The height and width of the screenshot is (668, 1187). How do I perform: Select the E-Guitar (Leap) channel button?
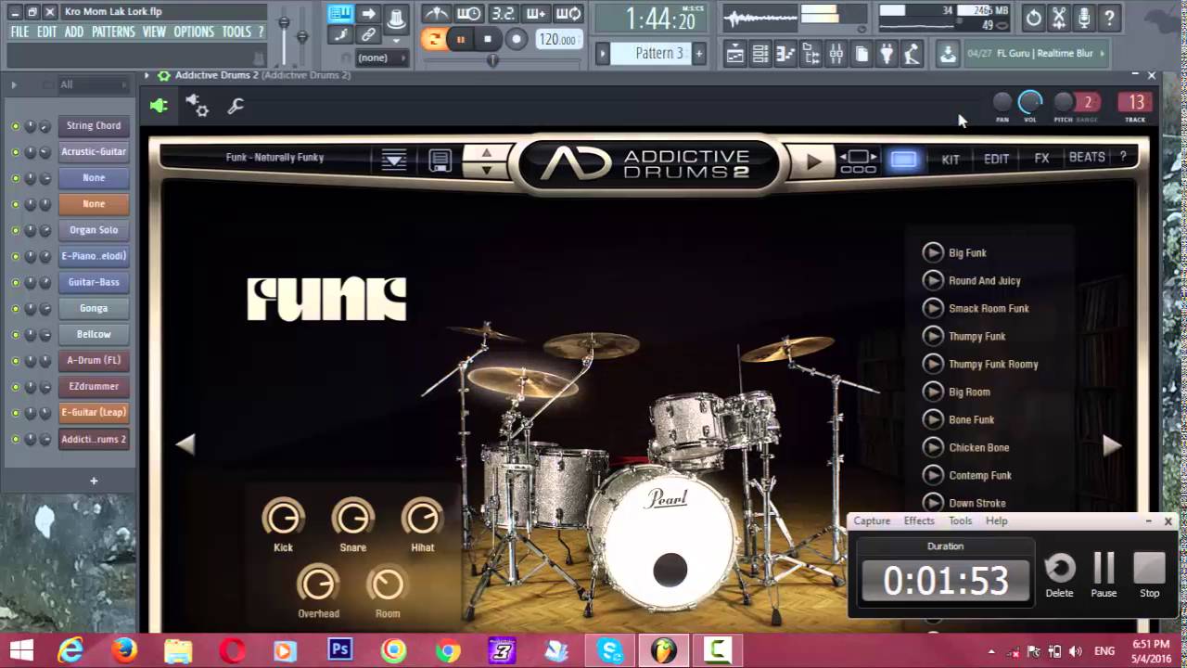[94, 412]
